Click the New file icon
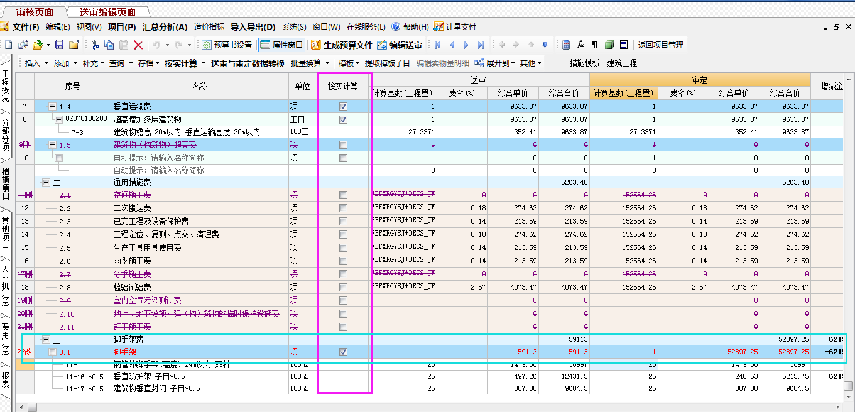The height and width of the screenshot is (412, 855). pos(8,45)
